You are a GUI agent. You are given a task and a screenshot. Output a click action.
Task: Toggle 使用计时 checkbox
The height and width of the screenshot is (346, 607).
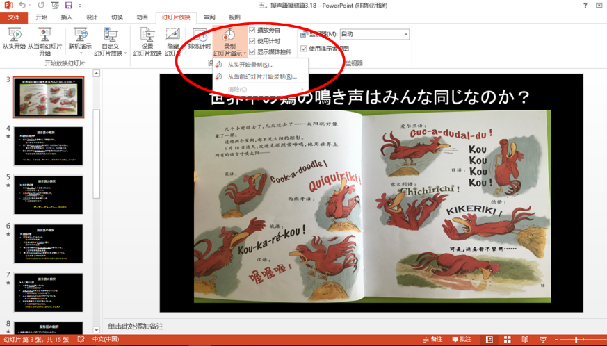[252, 40]
